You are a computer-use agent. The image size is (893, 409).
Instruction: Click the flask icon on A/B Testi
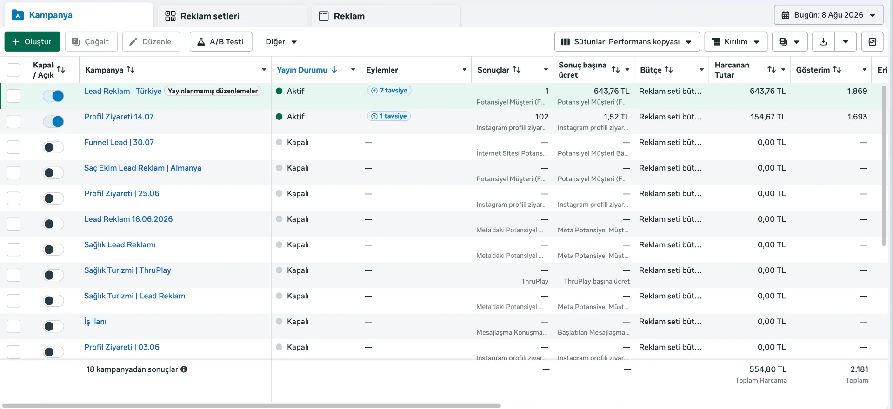201,42
